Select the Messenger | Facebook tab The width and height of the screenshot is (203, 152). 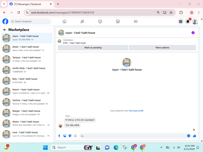pyautogui.click(x=31, y=4)
